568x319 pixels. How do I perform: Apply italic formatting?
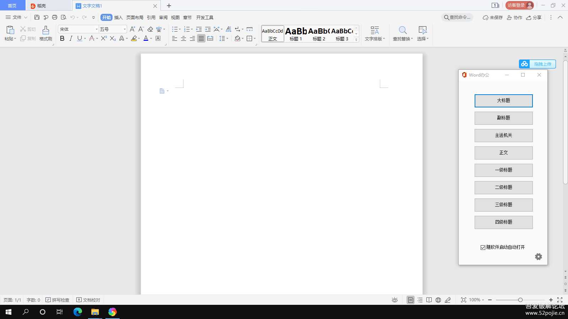(71, 39)
